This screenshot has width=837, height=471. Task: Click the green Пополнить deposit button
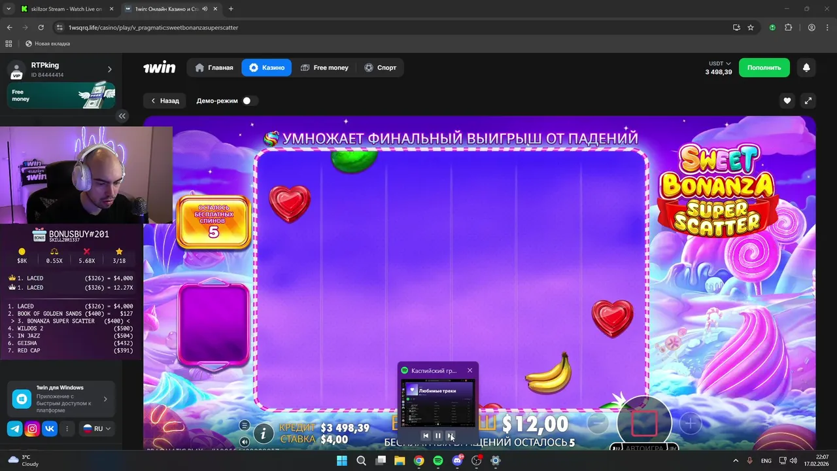pos(764,67)
